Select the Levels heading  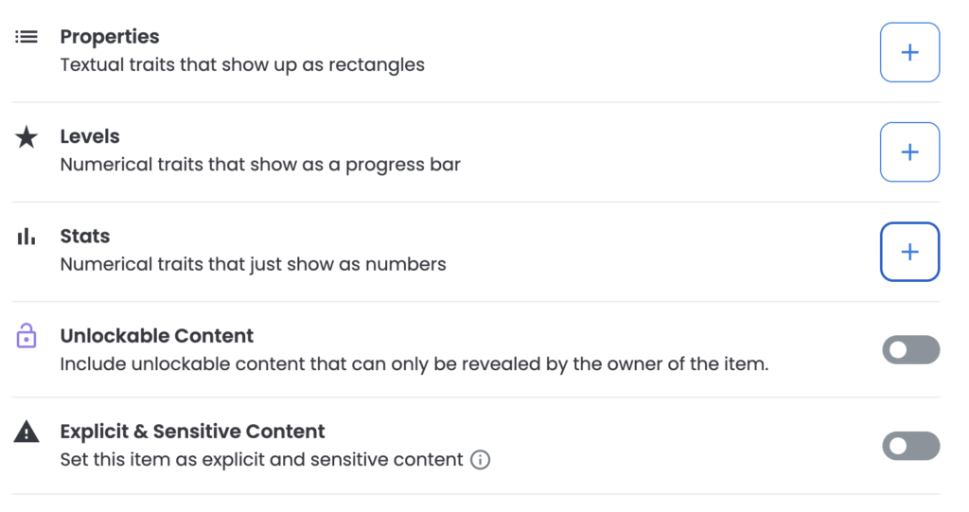tap(90, 136)
